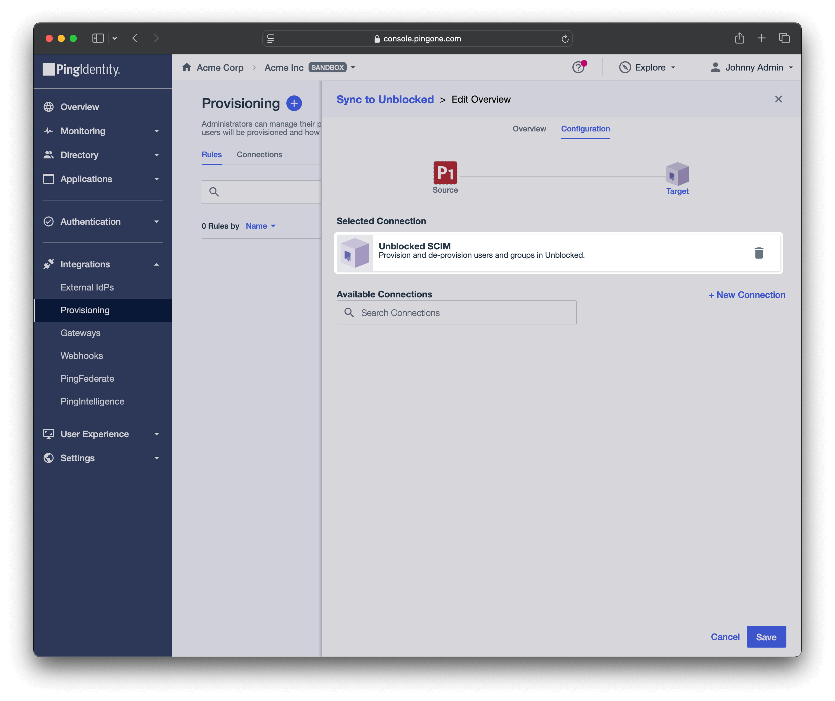Expand the Authentication menu
The height and width of the screenshot is (701, 835).
(x=157, y=222)
